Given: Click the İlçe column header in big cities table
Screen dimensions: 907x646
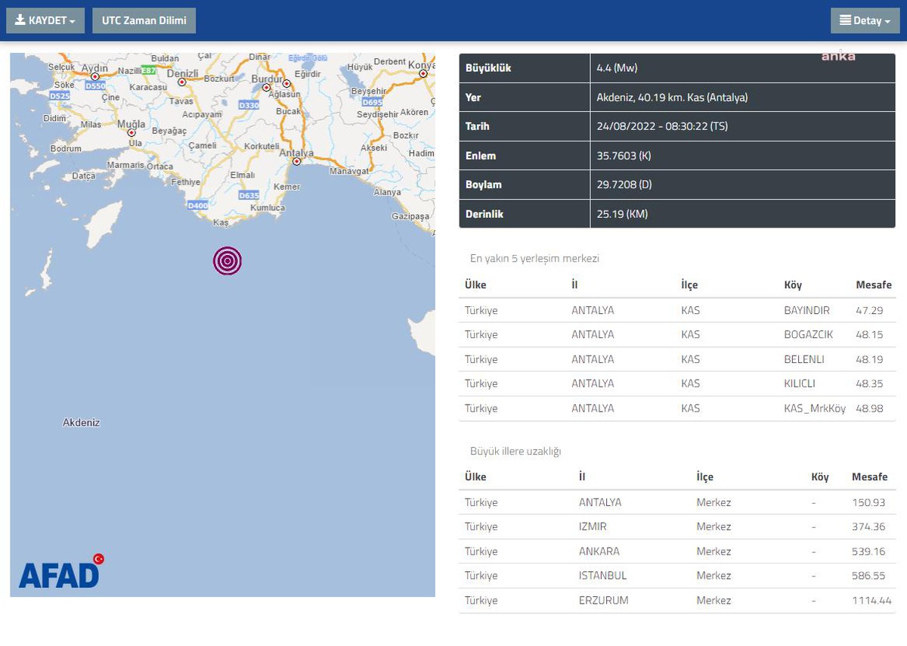Looking at the screenshot, I should (x=704, y=477).
